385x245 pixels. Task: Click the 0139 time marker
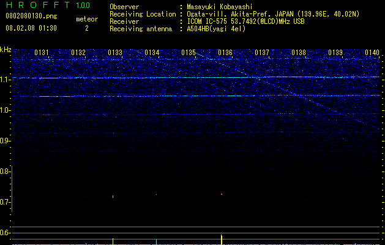coord(335,52)
